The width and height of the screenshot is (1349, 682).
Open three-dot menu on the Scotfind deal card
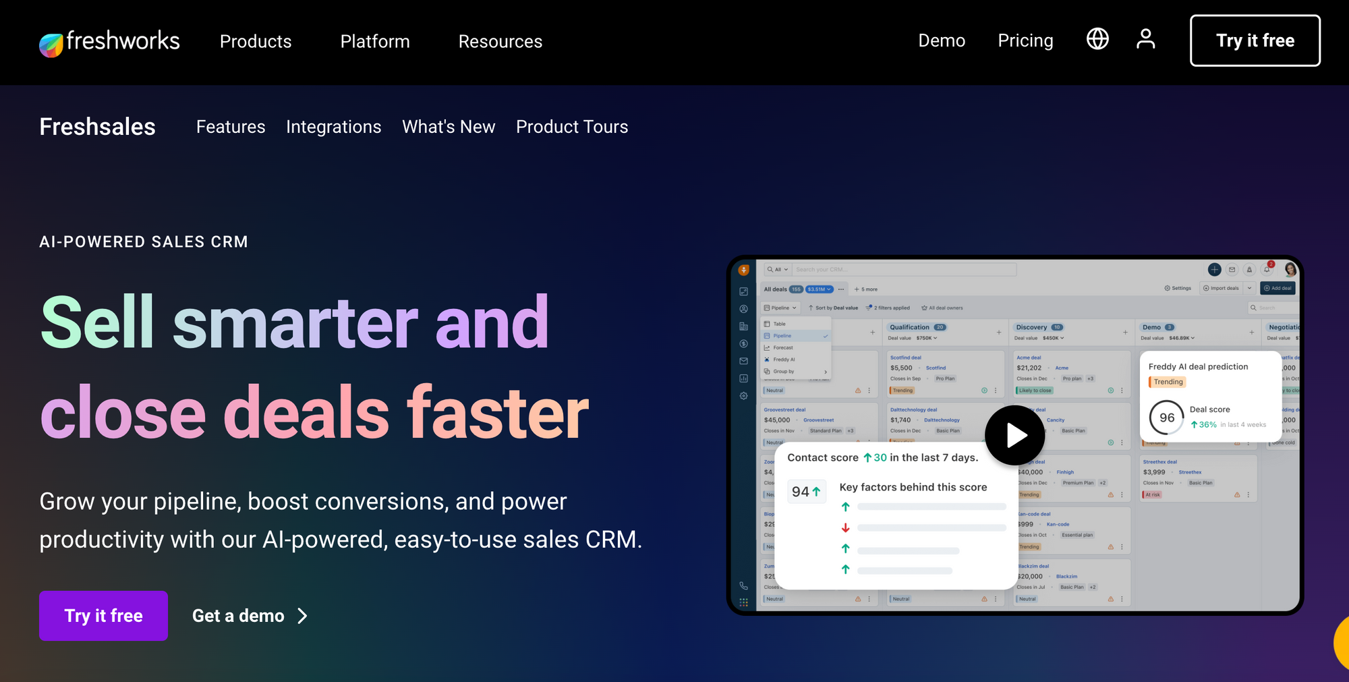[x=996, y=391]
